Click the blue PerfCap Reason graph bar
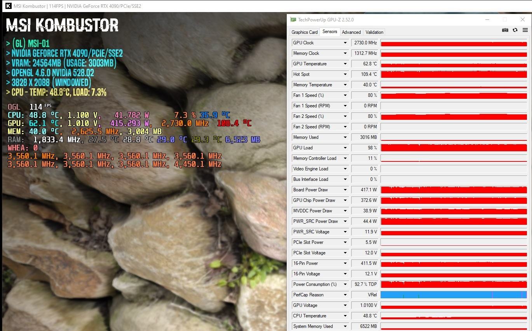The height and width of the screenshot is (331, 532). [454, 295]
